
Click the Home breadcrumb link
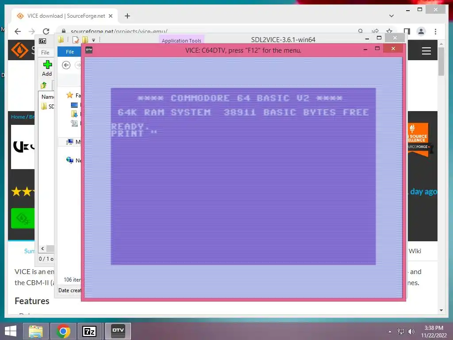tap(18, 117)
